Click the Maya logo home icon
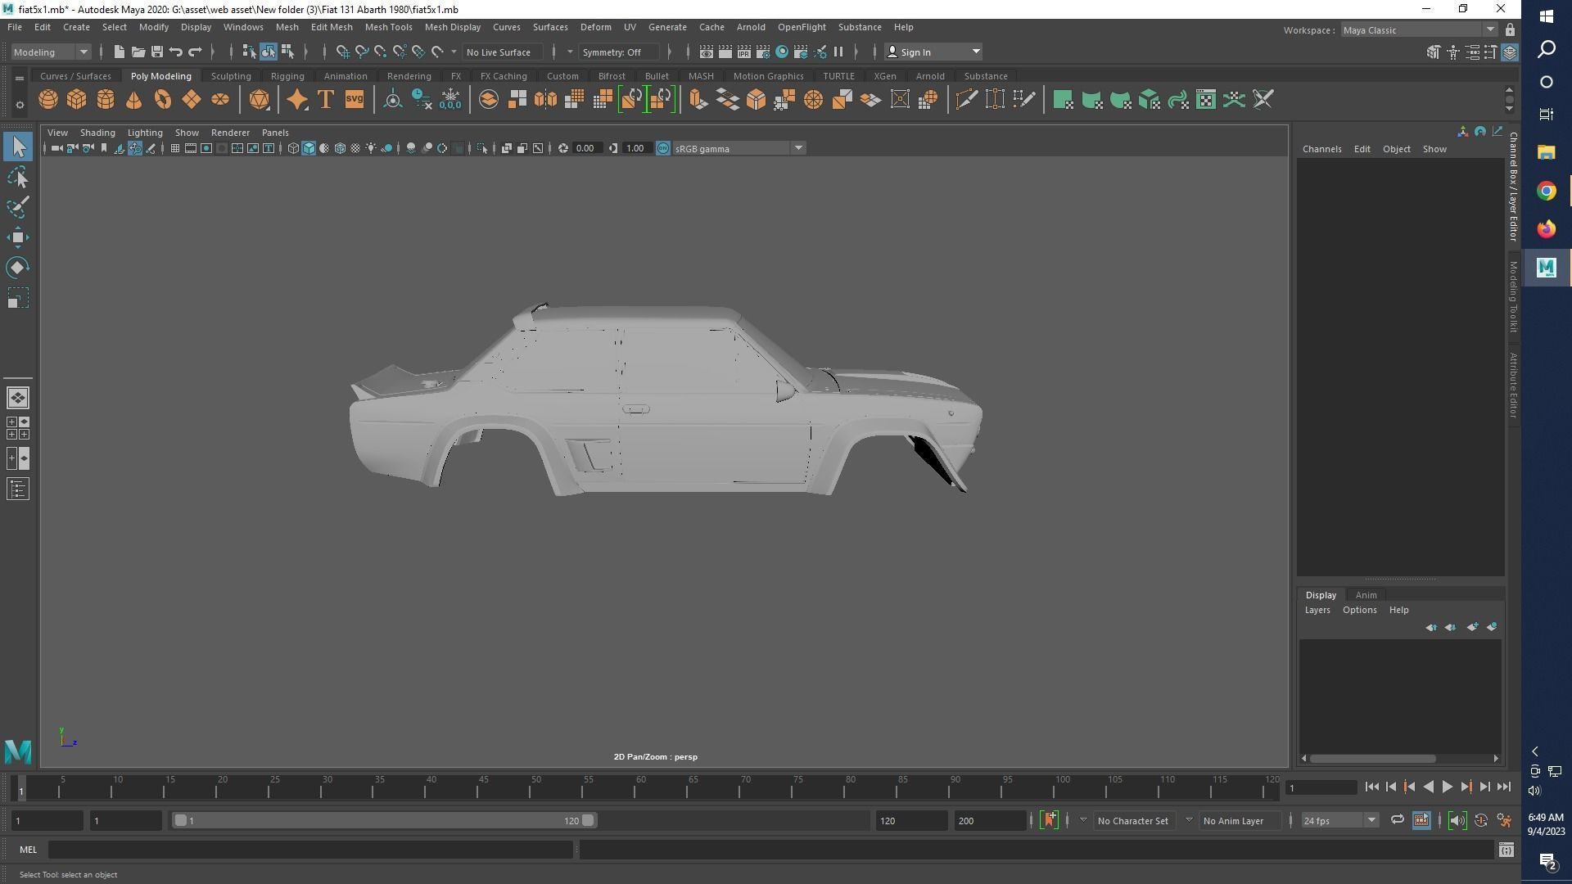1572x884 pixels. pyautogui.click(x=18, y=751)
